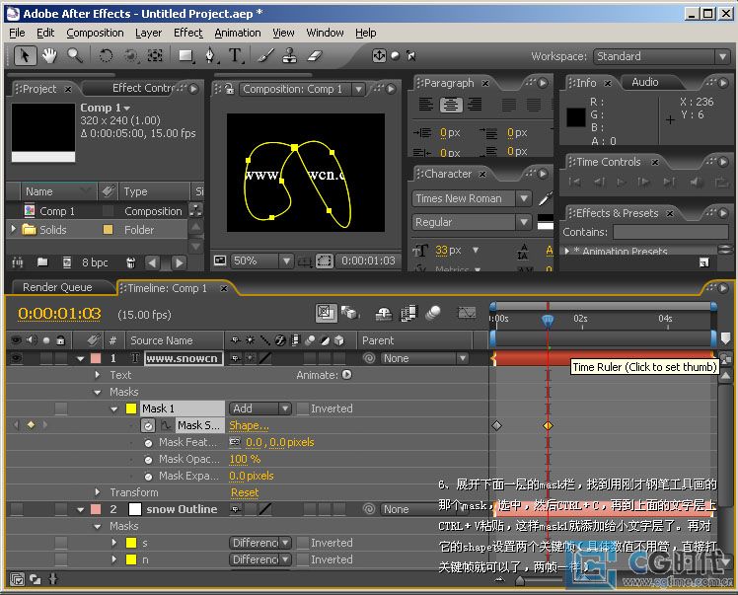
Task: Click the eyedropper in Character panel
Action: [x=545, y=198]
